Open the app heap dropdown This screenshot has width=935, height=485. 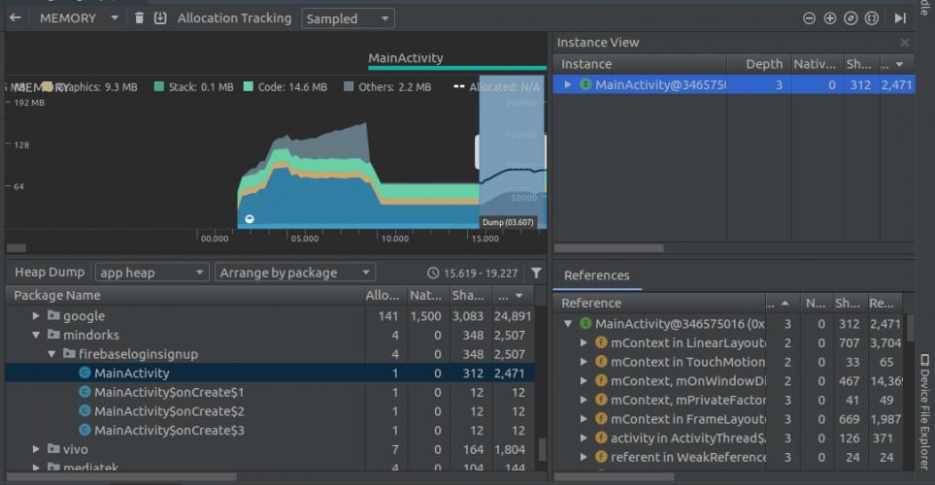click(151, 273)
